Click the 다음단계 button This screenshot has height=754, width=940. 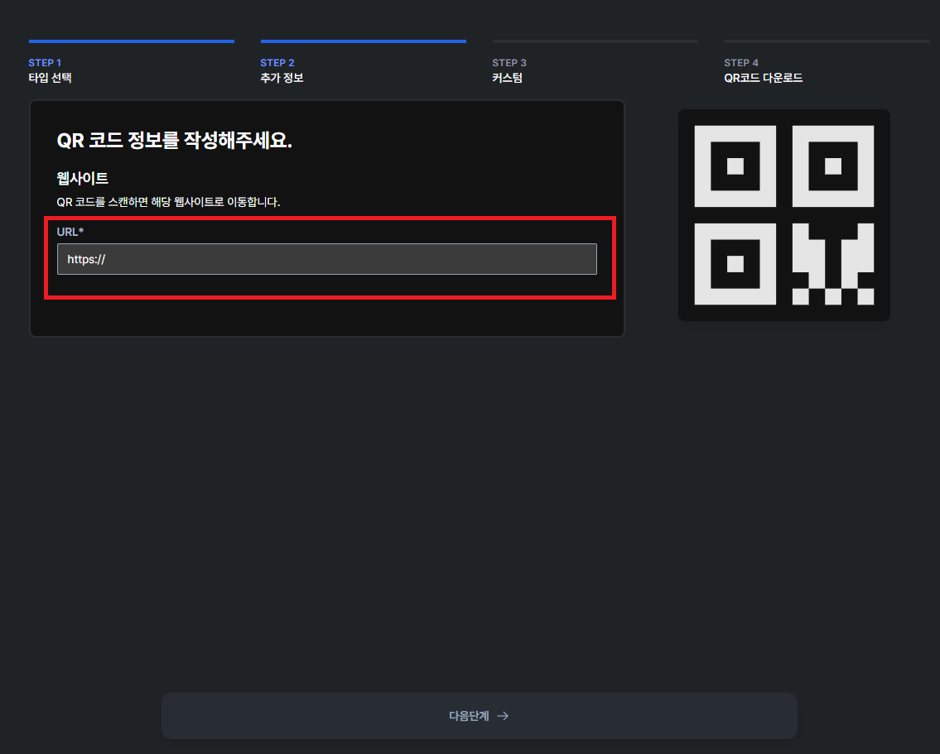coord(479,716)
